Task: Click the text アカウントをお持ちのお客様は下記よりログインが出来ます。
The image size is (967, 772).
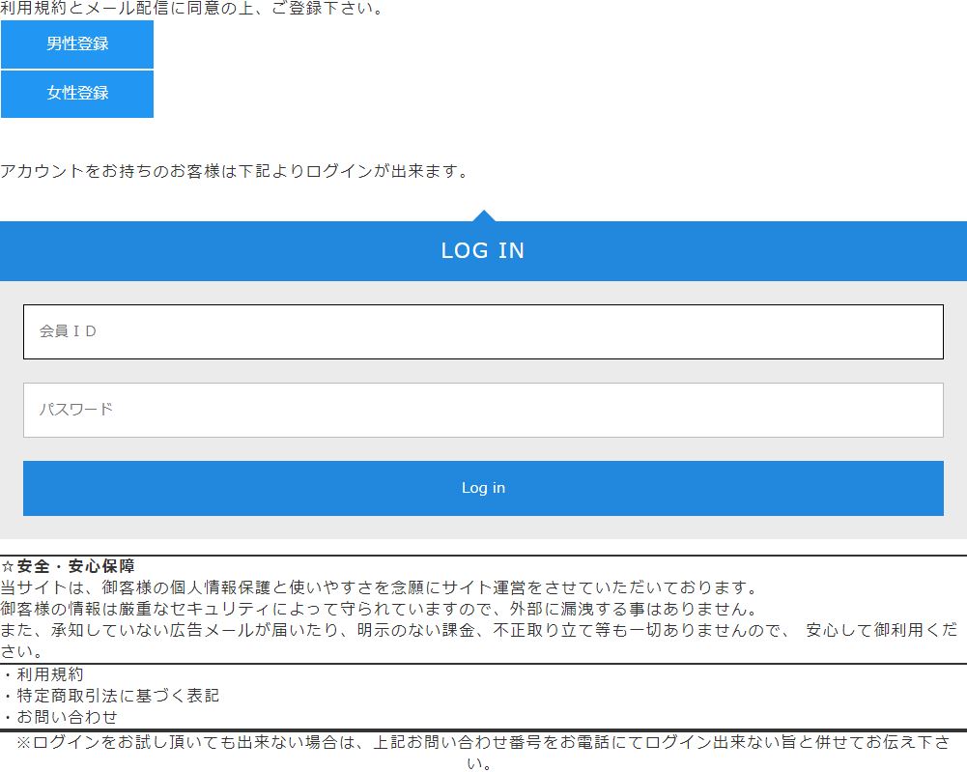Action: point(235,171)
